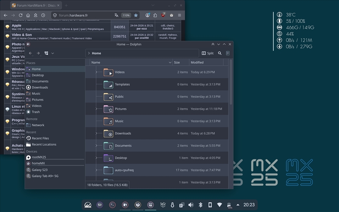Click the bookmark star in Firefox
This screenshot has height=212, width=339.
click(136, 15)
